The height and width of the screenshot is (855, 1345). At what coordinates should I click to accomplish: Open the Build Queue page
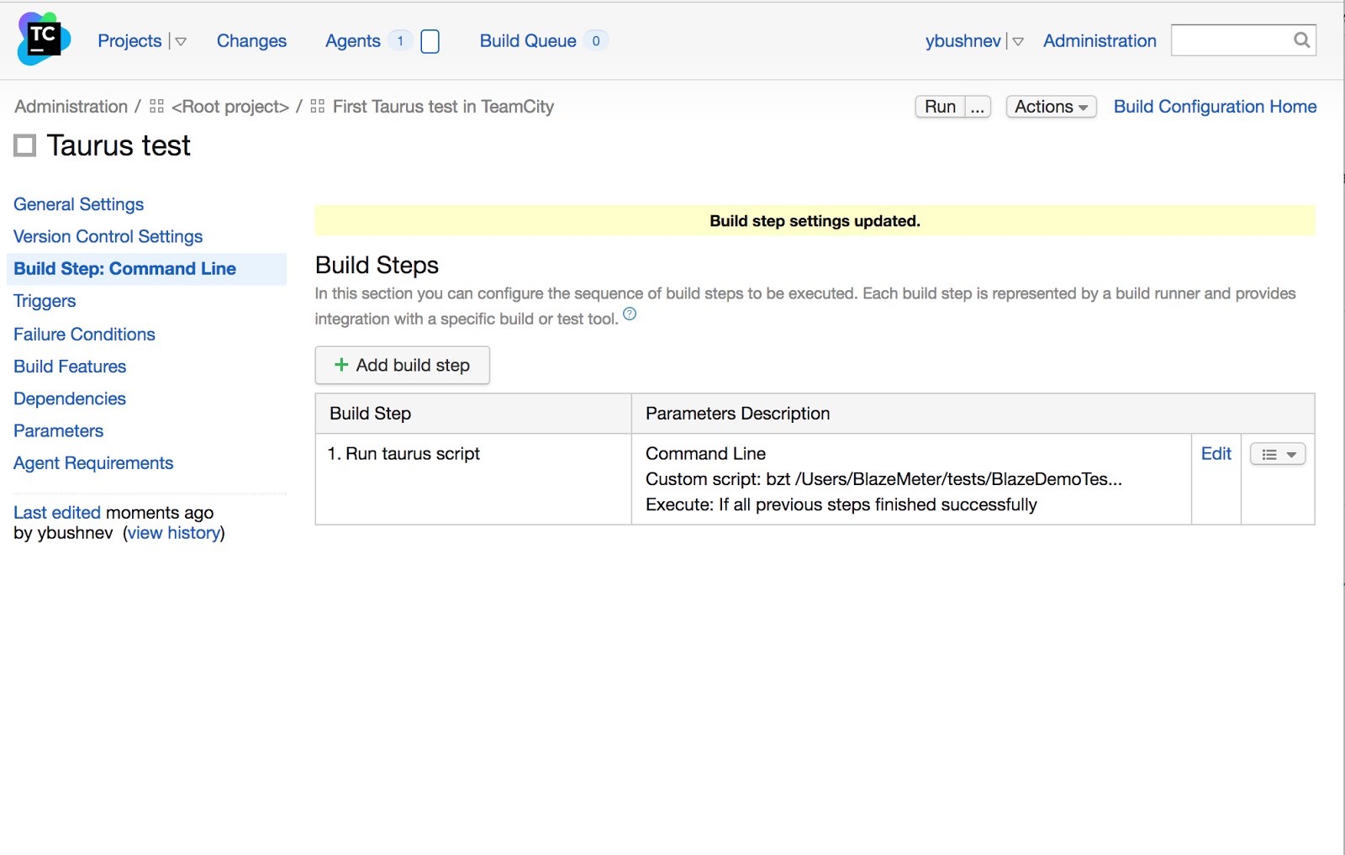click(x=528, y=40)
